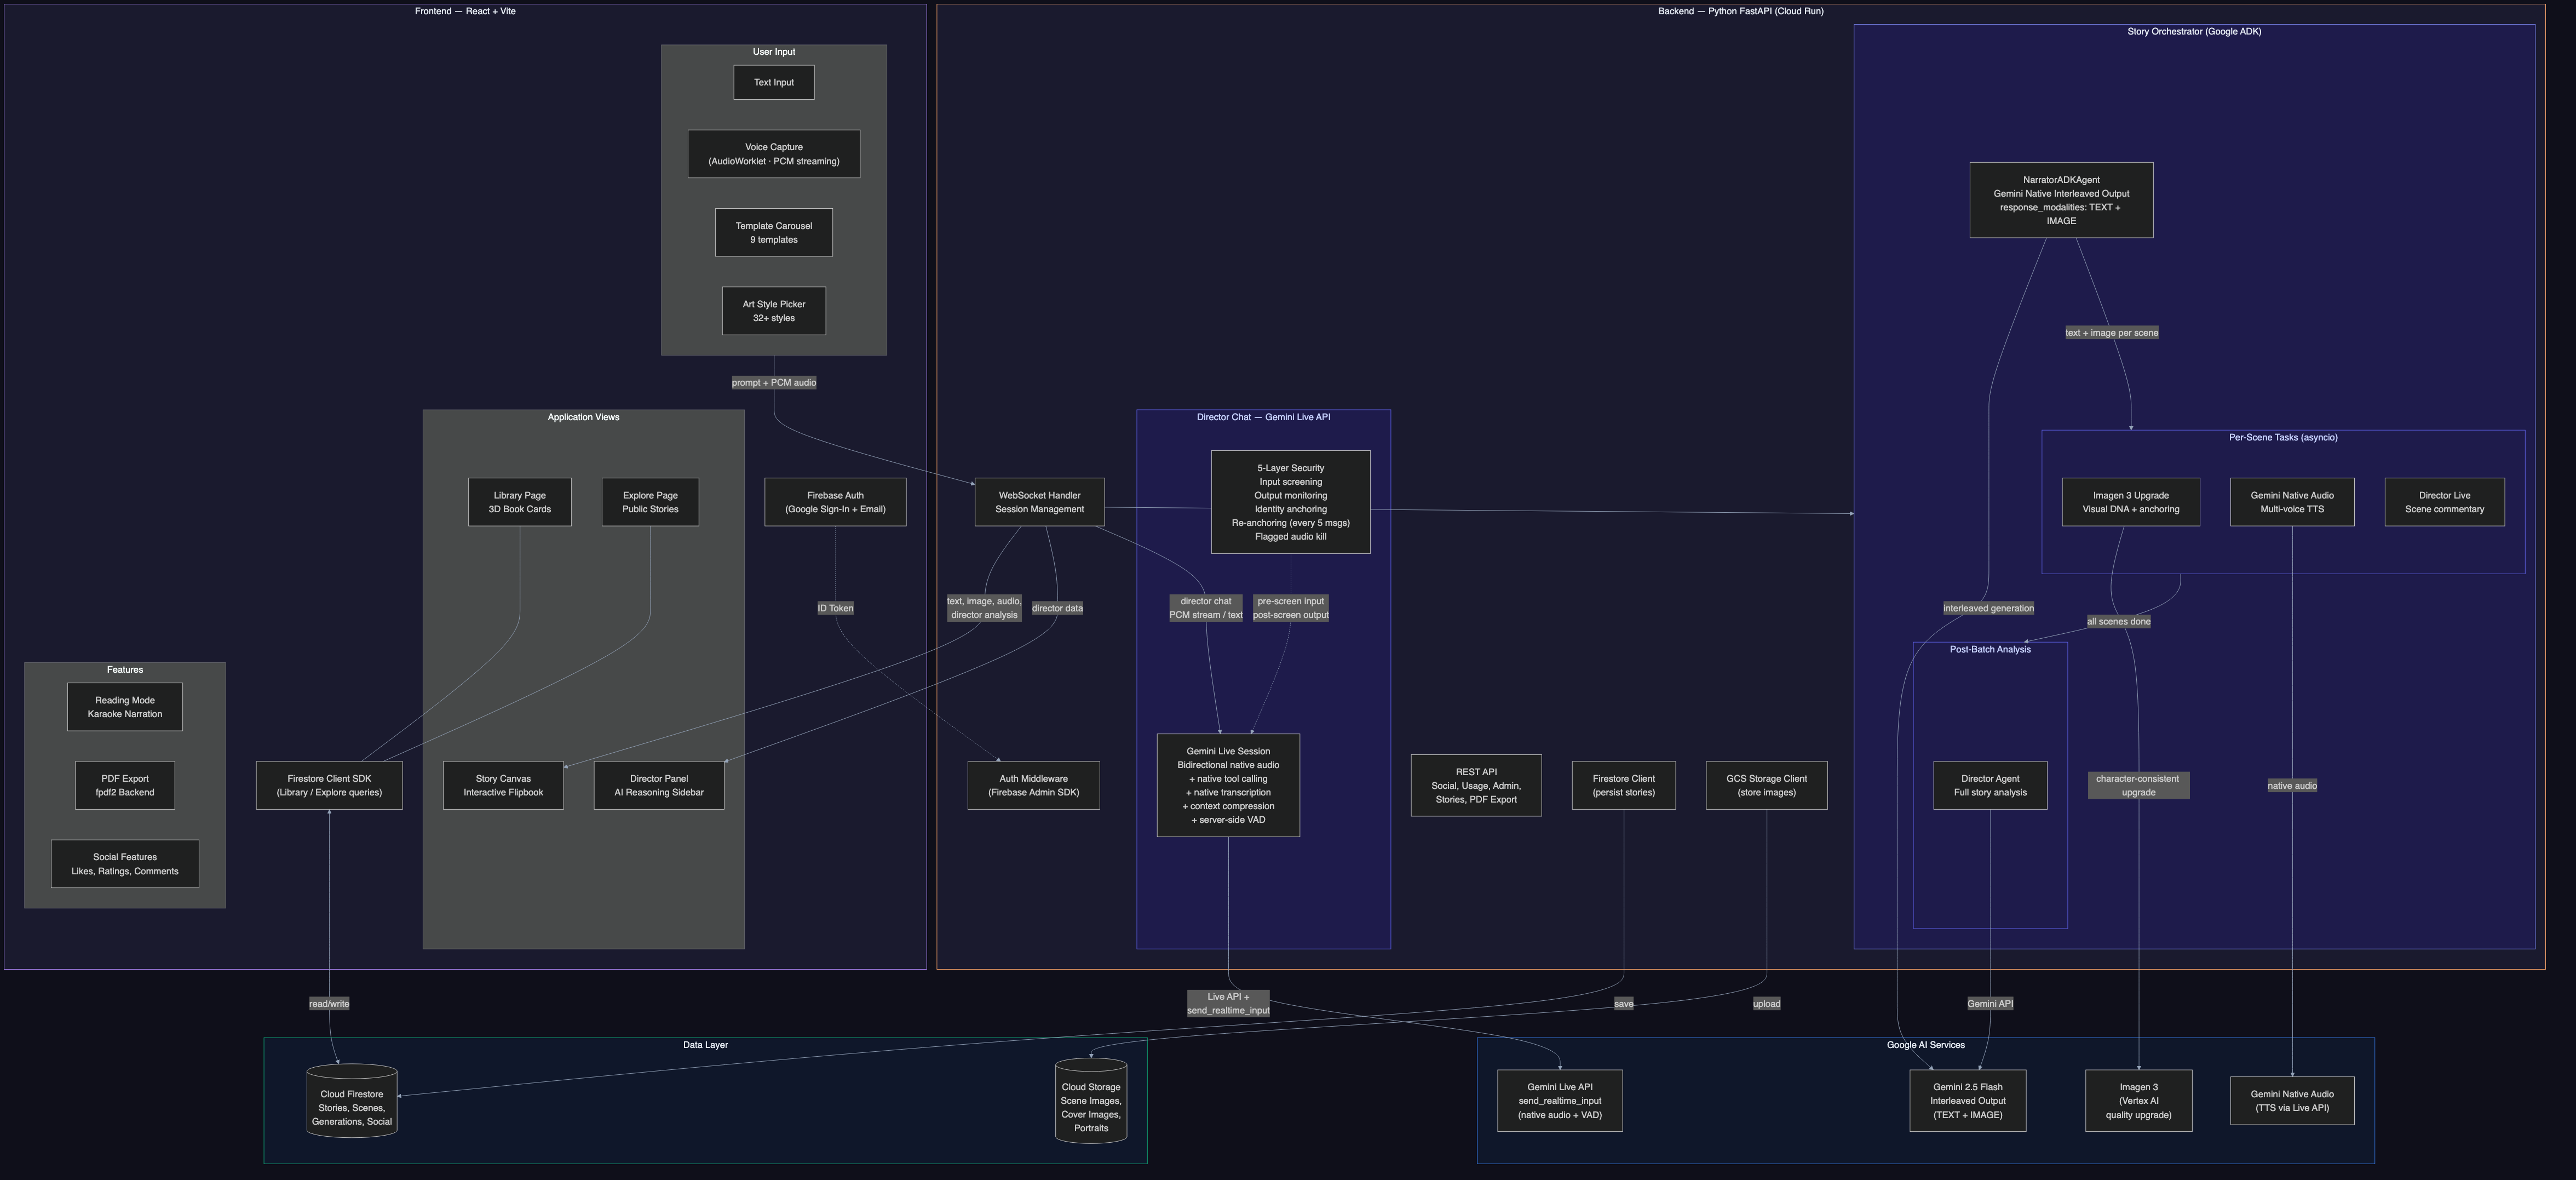The height and width of the screenshot is (1180, 2576).
Task: Open the Library Page 3D Book Cards
Action: pyautogui.click(x=519, y=501)
